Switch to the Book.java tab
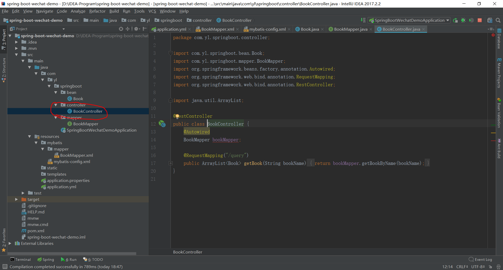This screenshot has height=270, width=503. (x=310, y=29)
